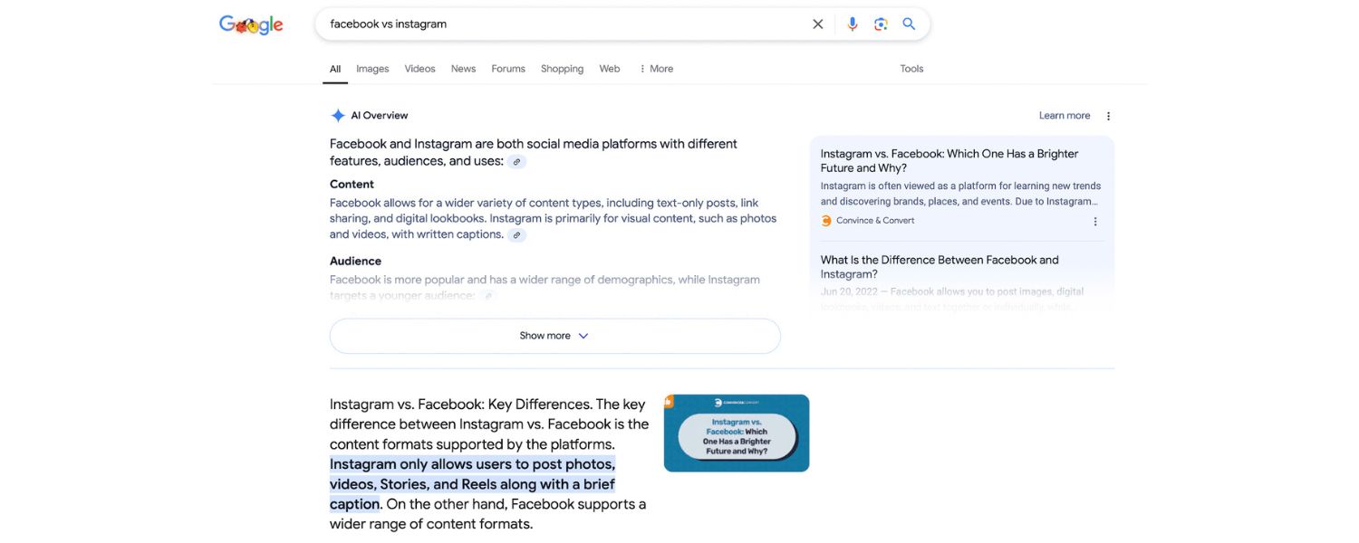Open search Tools options
The height and width of the screenshot is (543, 1359).
(911, 68)
